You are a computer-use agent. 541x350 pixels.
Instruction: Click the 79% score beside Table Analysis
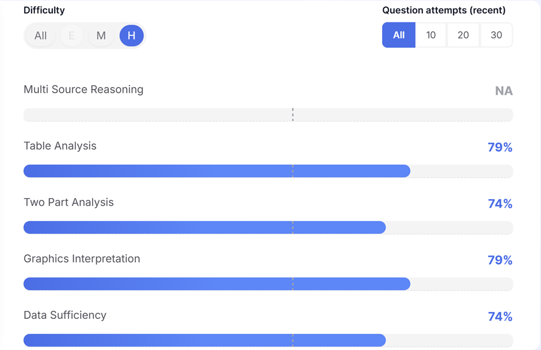click(500, 147)
